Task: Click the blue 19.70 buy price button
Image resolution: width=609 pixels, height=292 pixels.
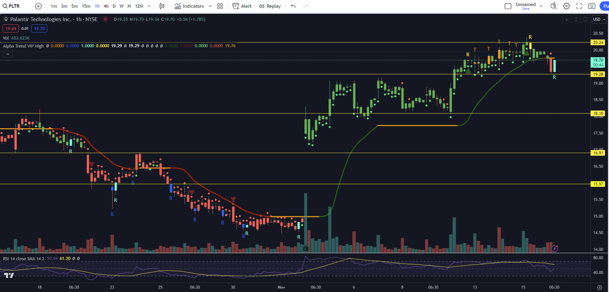Action: [x=40, y=28]
